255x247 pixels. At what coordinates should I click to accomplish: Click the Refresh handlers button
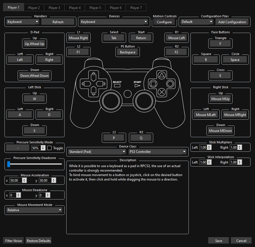pos(58,22)
